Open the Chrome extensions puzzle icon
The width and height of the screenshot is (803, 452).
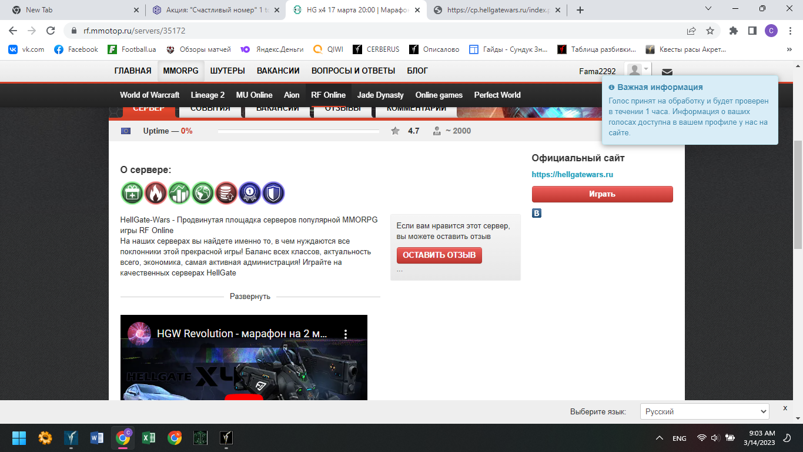[733, 31]
